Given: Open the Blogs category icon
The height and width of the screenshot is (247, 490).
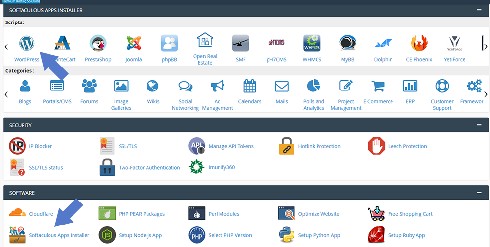Looking at the screenshot, I should pos(25,86).
